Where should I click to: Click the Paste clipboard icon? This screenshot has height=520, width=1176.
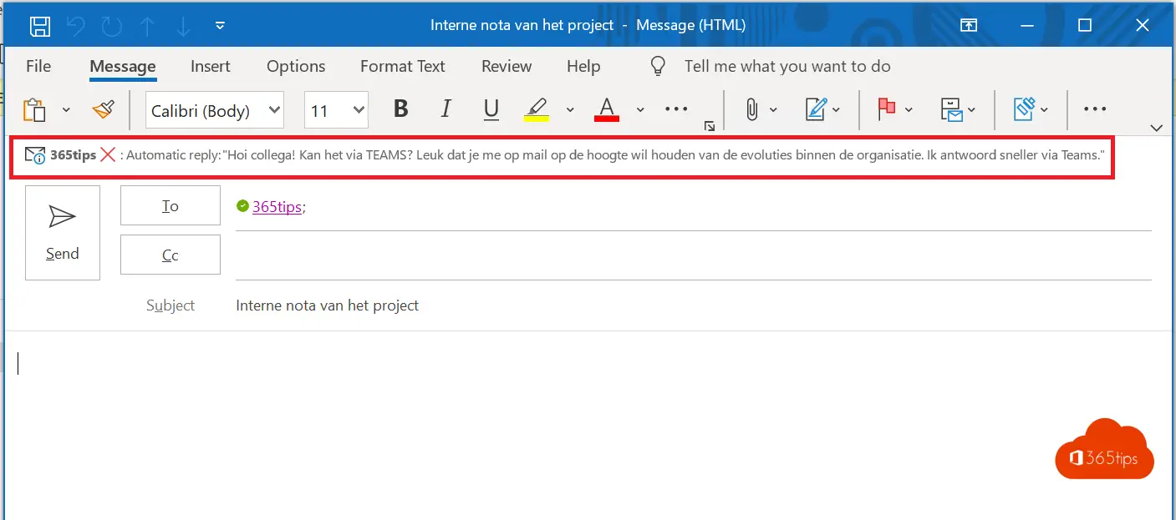pyautogui.click(x=34, y=110)
